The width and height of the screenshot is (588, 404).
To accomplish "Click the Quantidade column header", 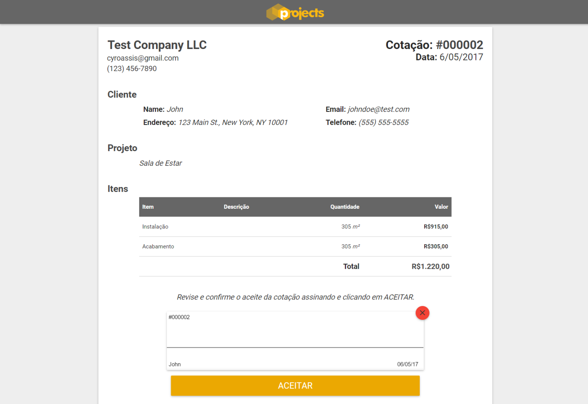I will (345, 207).
